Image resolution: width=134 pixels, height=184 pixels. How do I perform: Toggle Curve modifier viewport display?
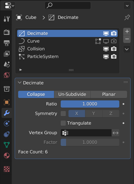pos(106,41)
